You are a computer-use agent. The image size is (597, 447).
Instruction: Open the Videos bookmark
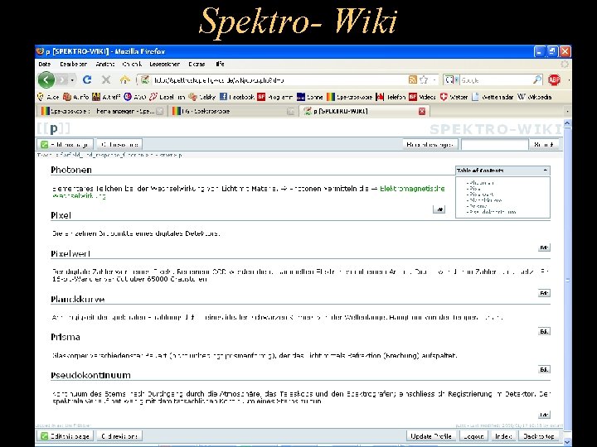(x=422, y=97)
